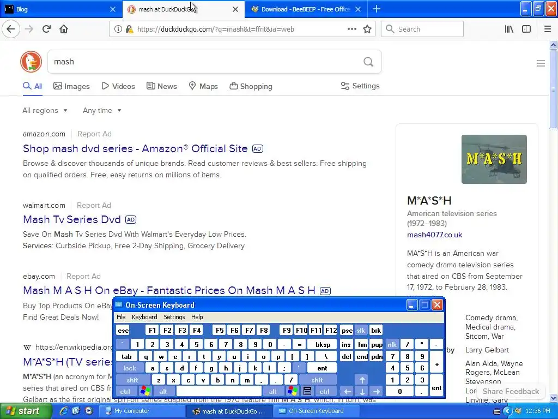Click scrollbar down arrow of the page
The width and height of the screenshot is (558, 419).
pyautogui.click(x=553, y=398)
